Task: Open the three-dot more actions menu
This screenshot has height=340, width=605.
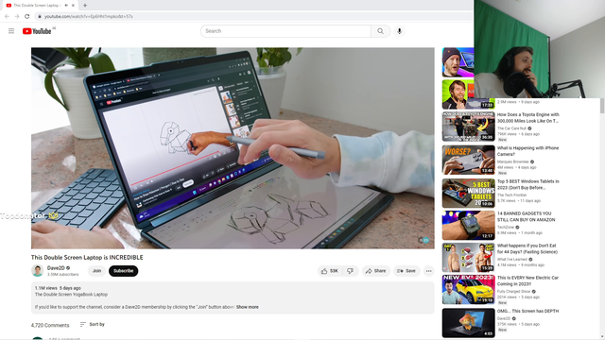Action: click(x=428, y=271)
